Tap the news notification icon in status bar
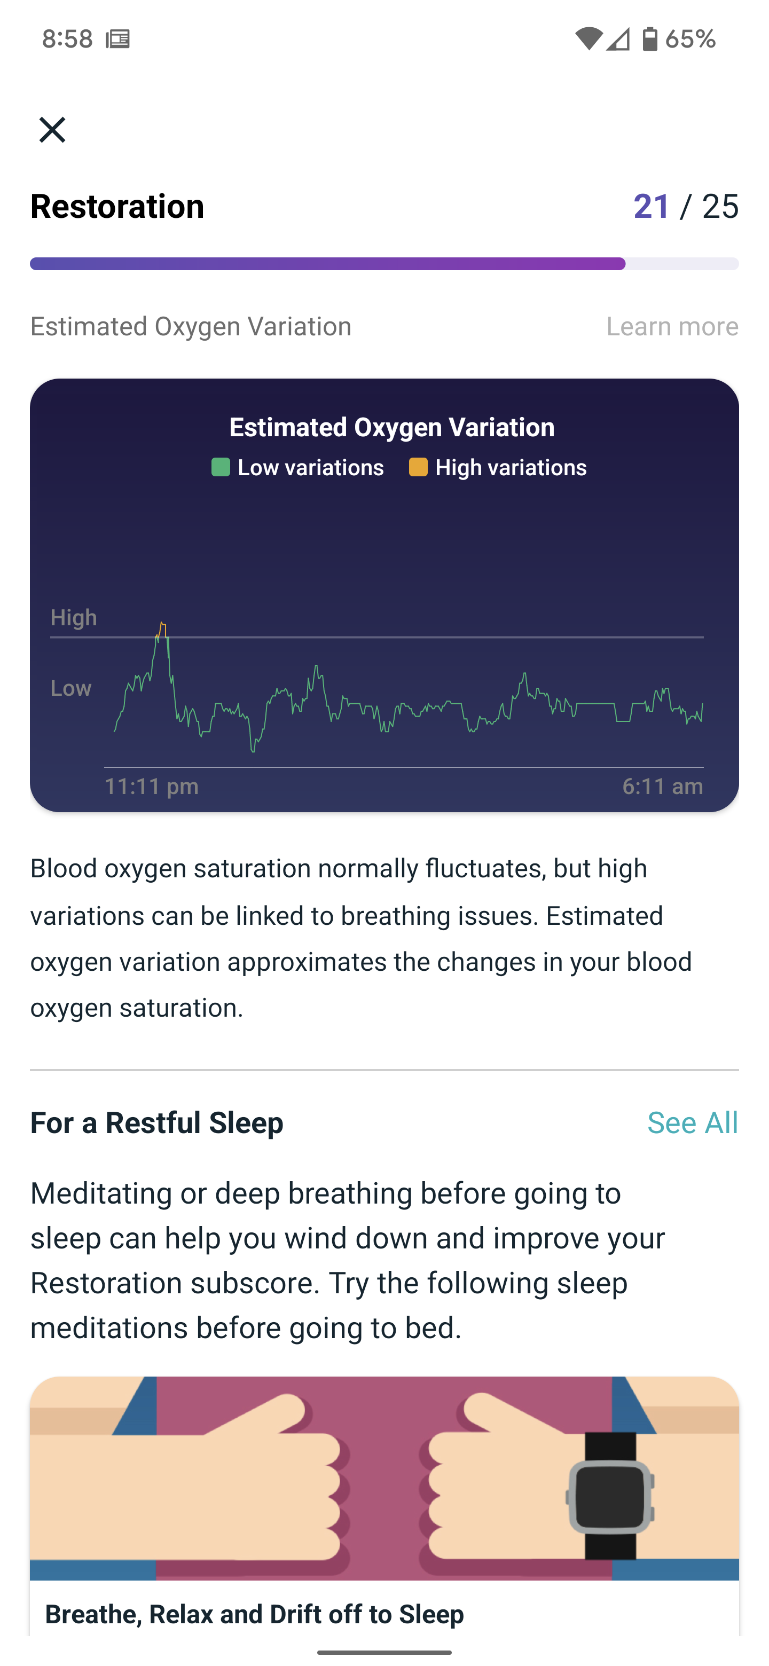 (x=117, y=39)
